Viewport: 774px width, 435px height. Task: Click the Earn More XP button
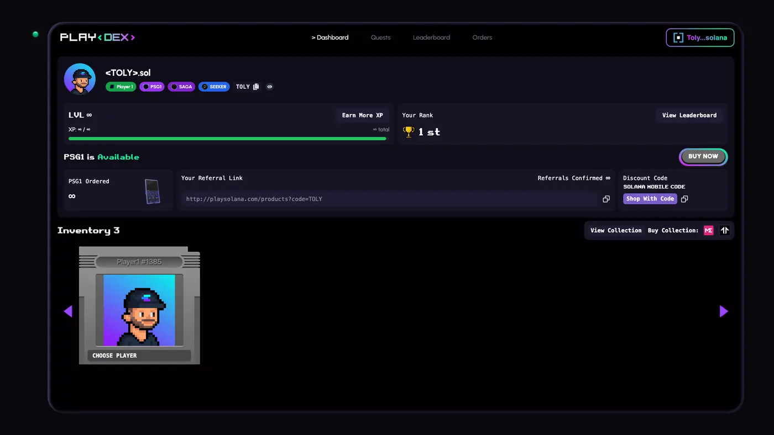click(x=363, y=115)
